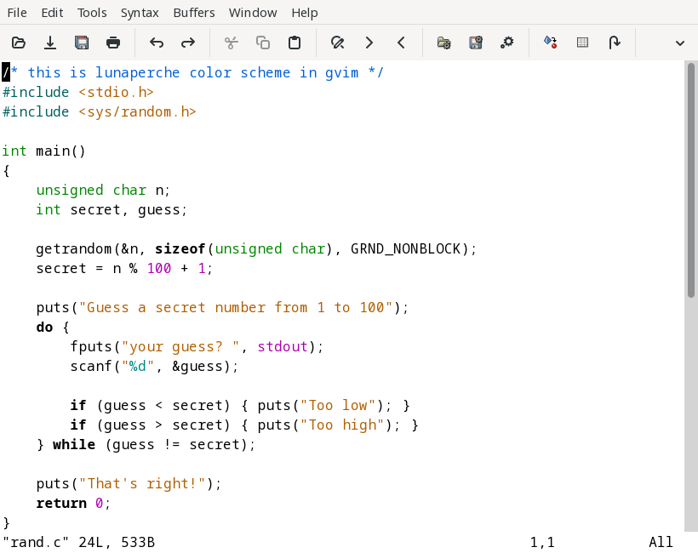Click the "All" indicator in status line

pyautogui.click(x=661, y=542)
